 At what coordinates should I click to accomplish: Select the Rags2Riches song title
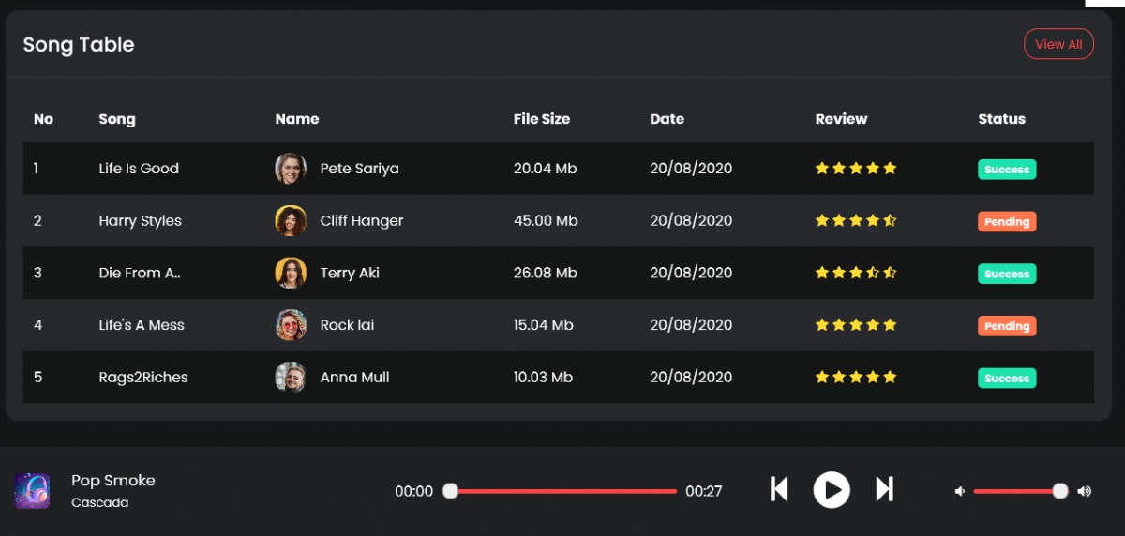tap(143, 378)
